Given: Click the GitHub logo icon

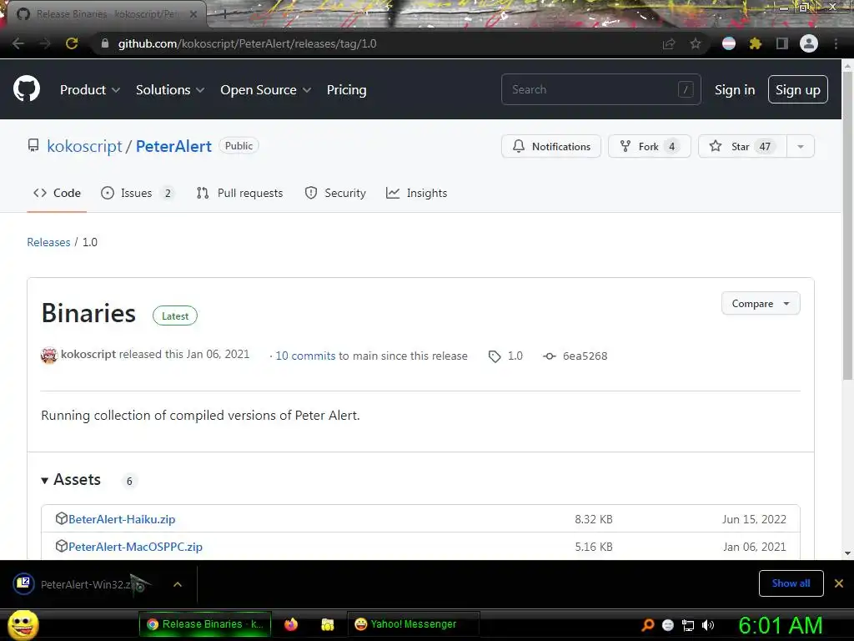Looking at the screenshot, I should point(26,88).
